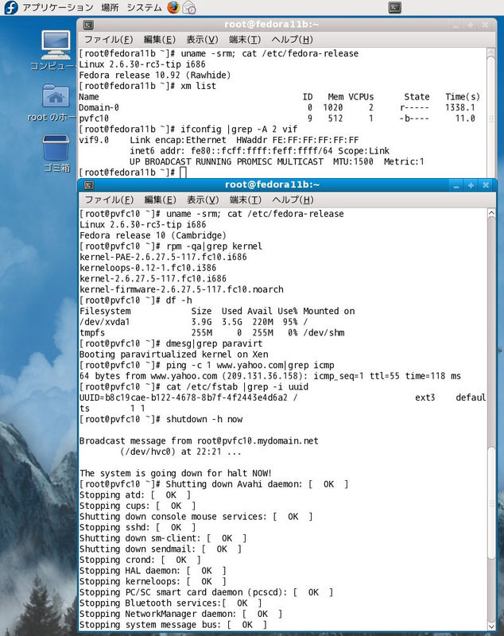Click 'kernel-firmware-2.6.27.5-117.fc10.noarch' line
Screen dimensions: 504x636
pyautogui.click(x=181, y=289)
